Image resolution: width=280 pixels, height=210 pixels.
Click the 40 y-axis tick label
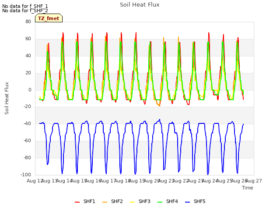point(28,56)
